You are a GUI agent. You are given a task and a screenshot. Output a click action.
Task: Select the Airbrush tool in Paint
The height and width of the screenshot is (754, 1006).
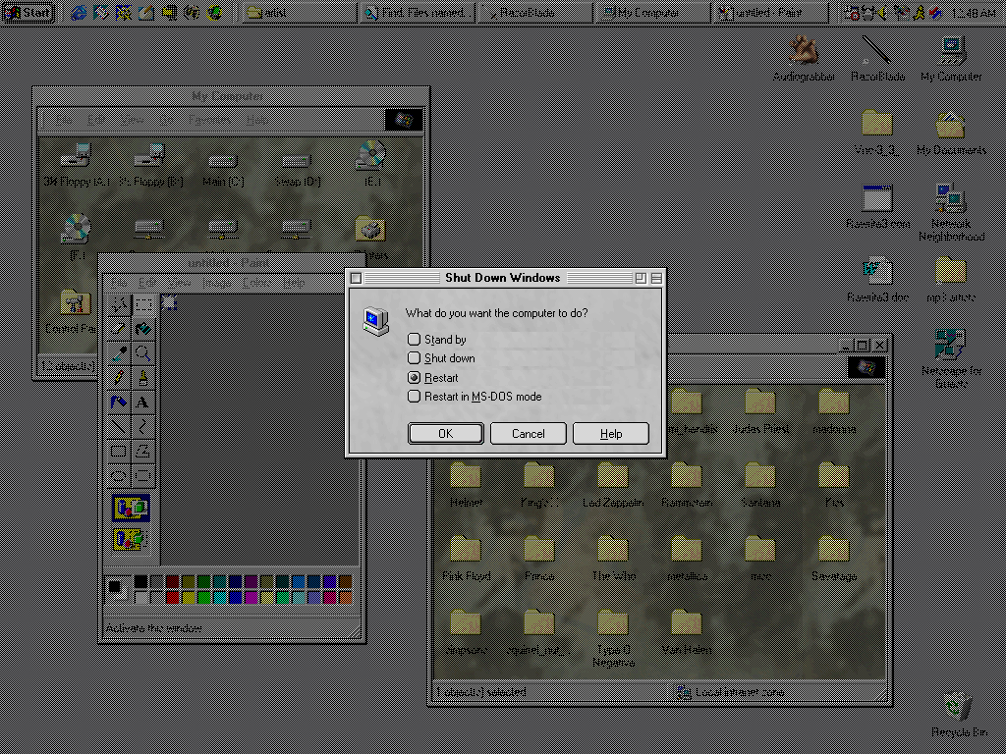pyautogui.click(x=119, y=402)
